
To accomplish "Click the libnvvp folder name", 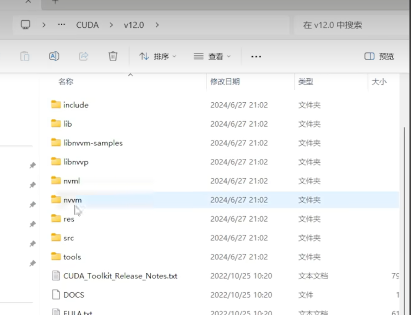I will 76,162.
